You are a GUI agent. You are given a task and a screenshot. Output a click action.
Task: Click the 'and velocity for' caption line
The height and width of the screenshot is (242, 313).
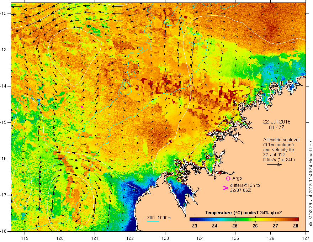pyautogui.click(x=278, y=150)
